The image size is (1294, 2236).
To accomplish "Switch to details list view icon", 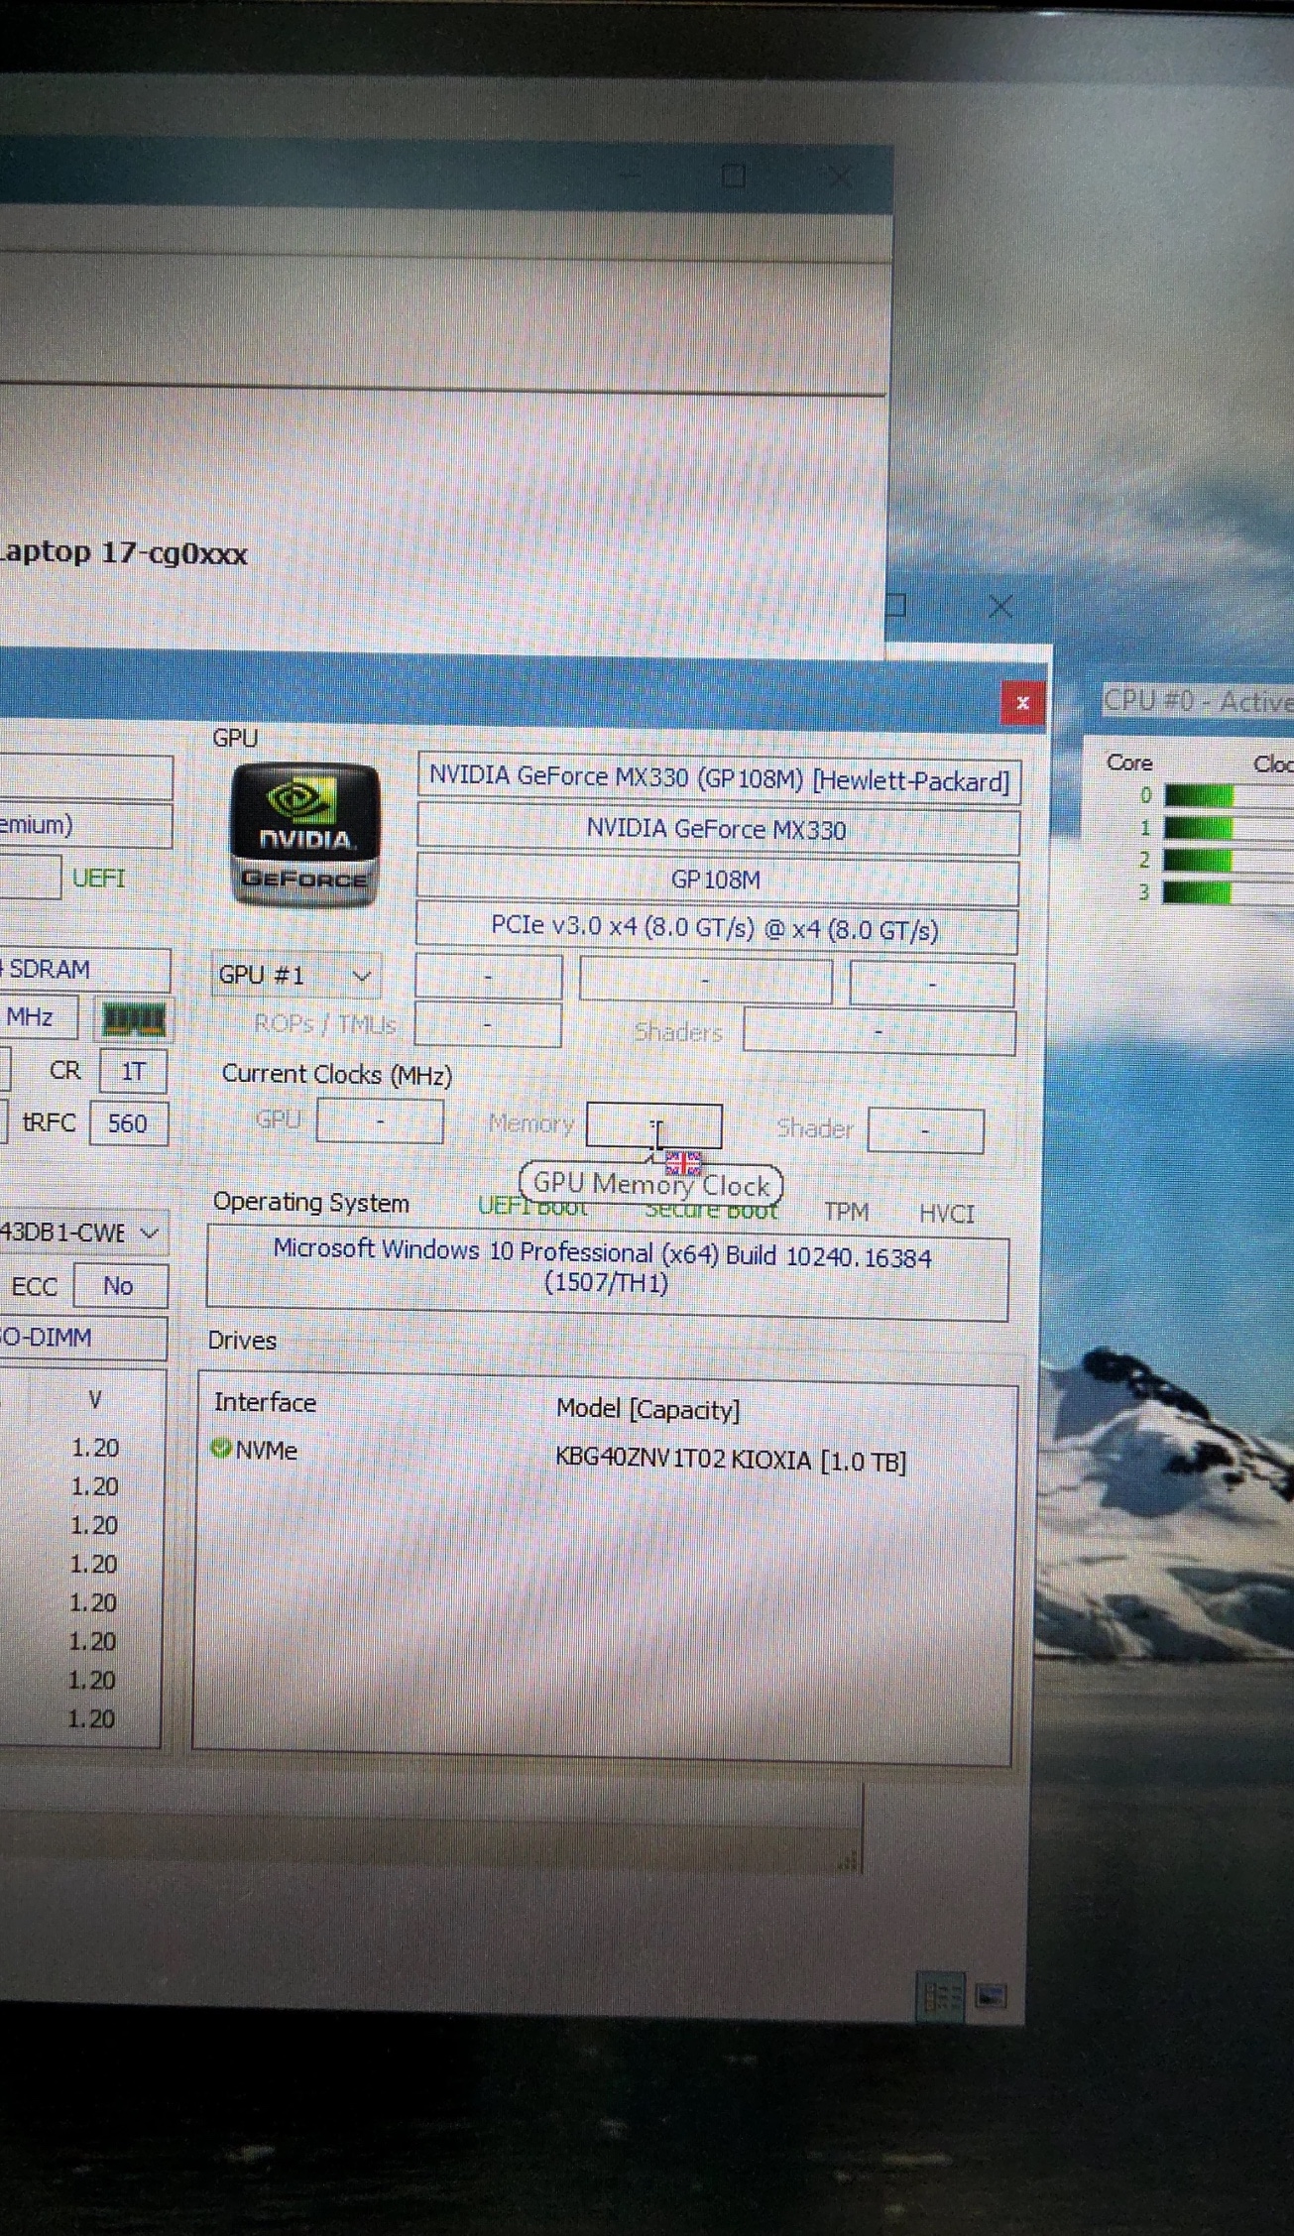I will pyautogui.click(x=941, y=1995).
